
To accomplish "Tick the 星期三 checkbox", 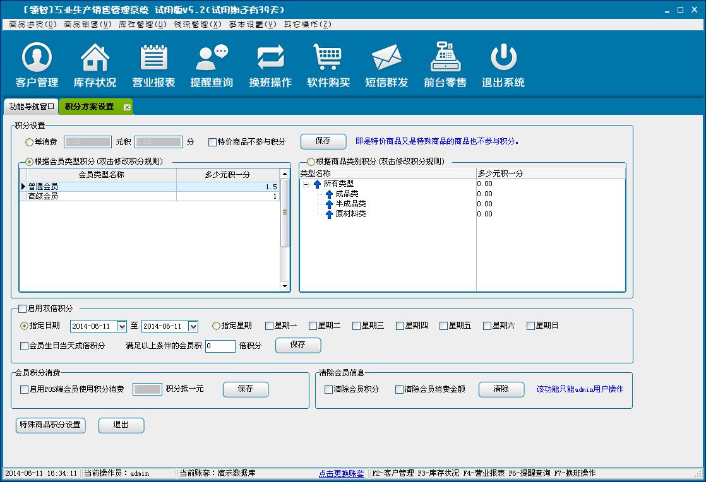I will pyautogui.click(x=357, y=326).
